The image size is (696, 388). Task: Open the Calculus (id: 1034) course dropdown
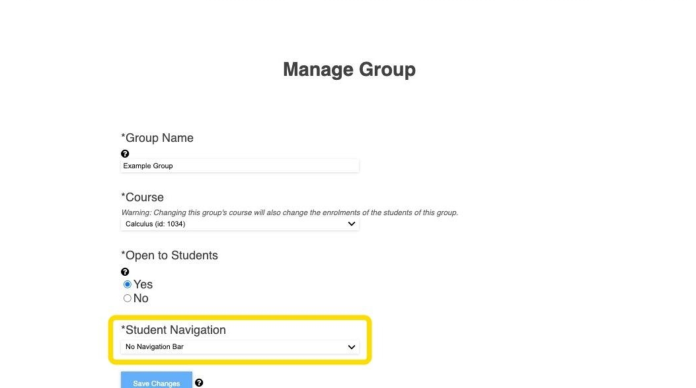coord(239,224)
